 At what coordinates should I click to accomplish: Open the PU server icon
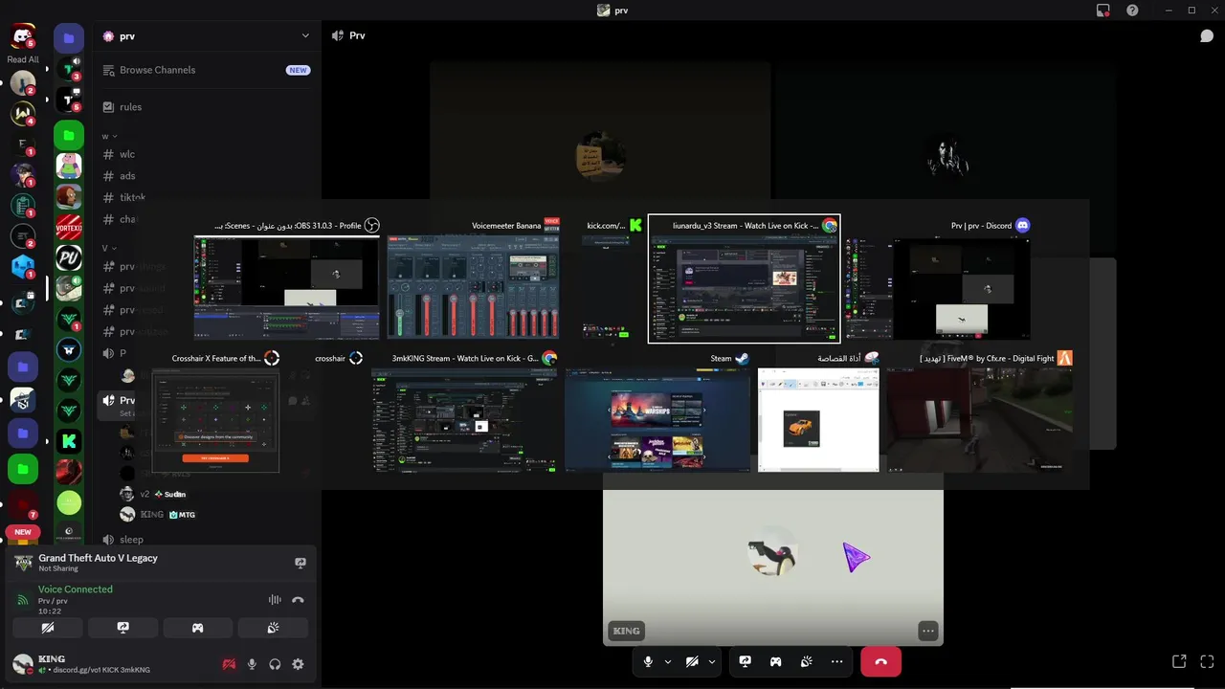coord(69,258)
